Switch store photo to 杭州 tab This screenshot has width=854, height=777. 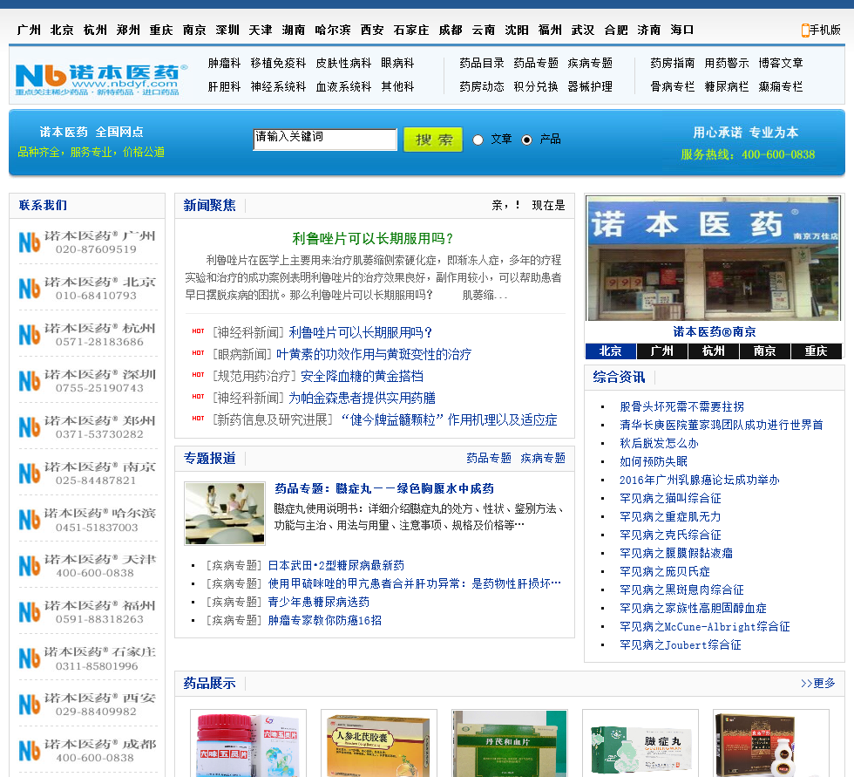713,351
